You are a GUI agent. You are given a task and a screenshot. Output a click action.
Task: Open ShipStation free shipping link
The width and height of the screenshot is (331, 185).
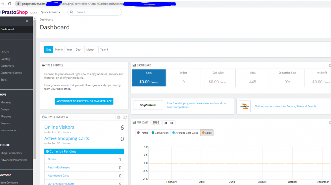[x=197, y=105]
